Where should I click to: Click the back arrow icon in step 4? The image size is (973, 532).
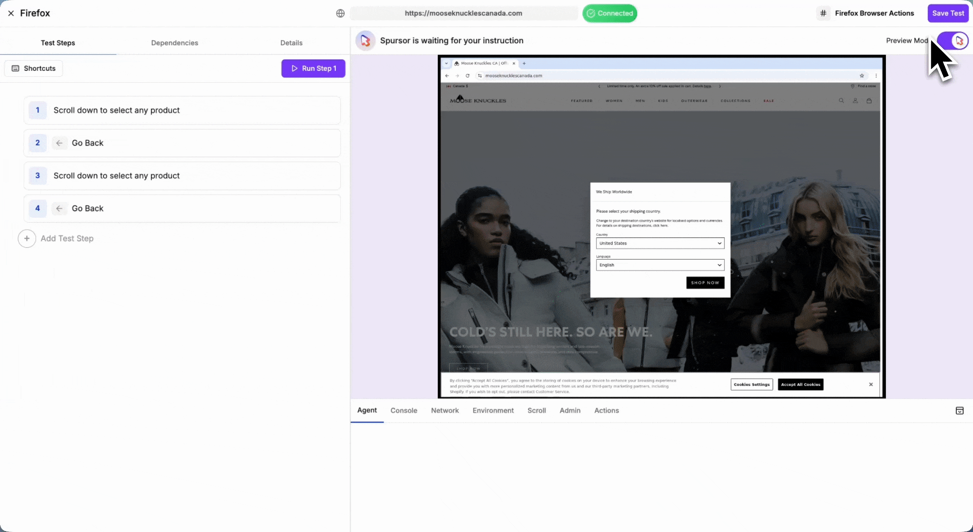(x=59, y=208)
